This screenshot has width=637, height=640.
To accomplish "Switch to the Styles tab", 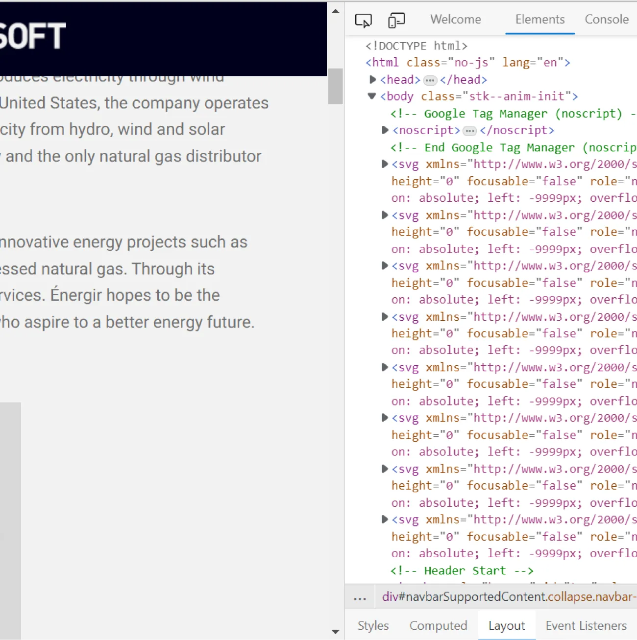I will tap(373, 625).
